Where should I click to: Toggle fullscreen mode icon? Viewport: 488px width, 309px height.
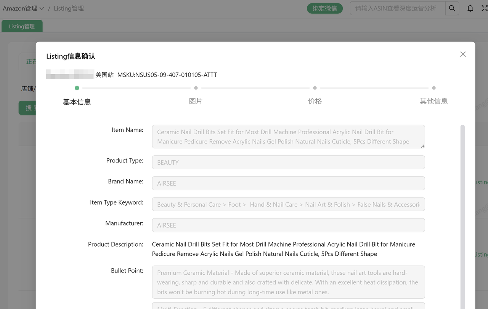[484, 8]
